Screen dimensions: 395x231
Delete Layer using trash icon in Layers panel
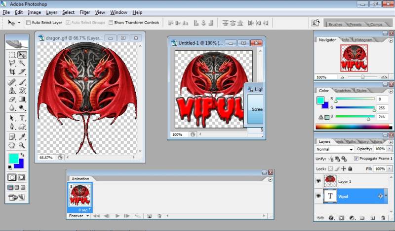383,218
